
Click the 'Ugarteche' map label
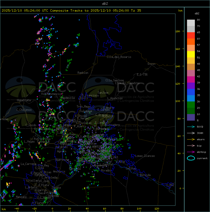pyautogui.click(x=62, y=160)
